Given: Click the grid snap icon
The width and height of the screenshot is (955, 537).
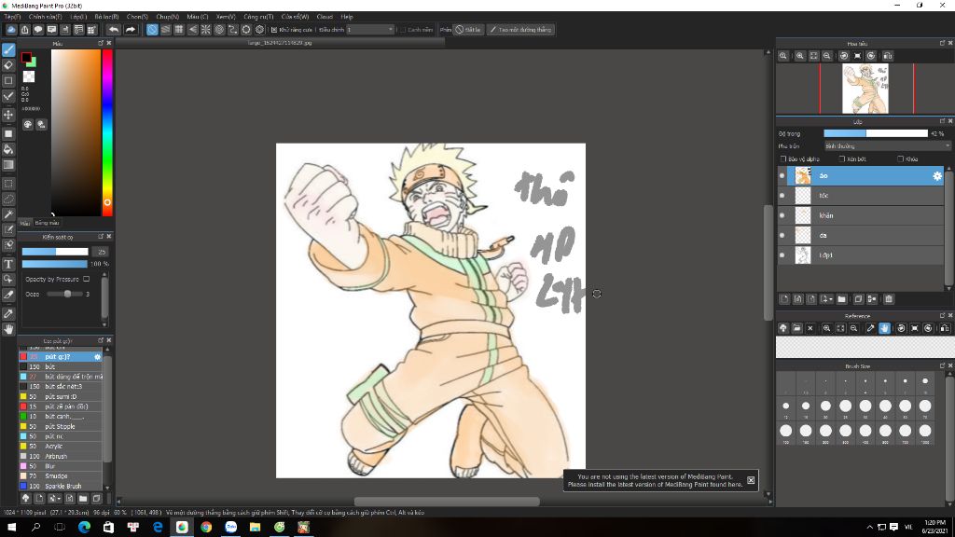Looking at the screenshot, I should click(179, 29).
